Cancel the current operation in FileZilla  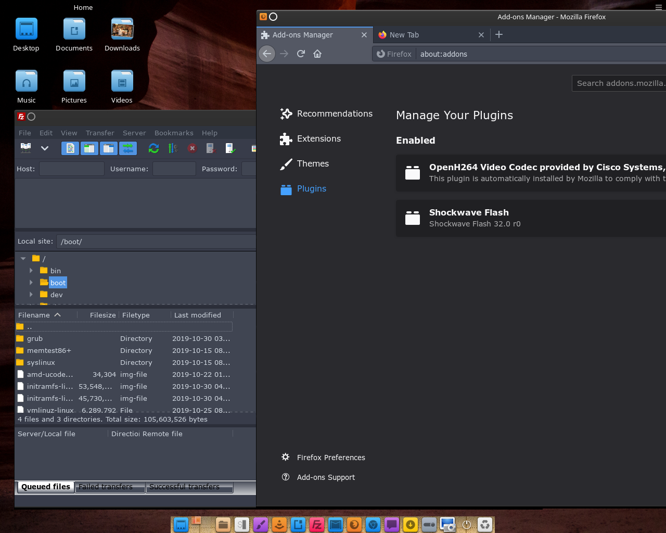192,148
